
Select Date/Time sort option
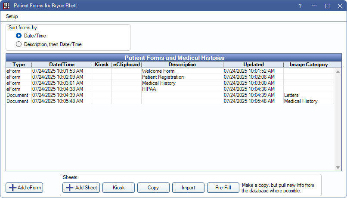click(19, 36)
